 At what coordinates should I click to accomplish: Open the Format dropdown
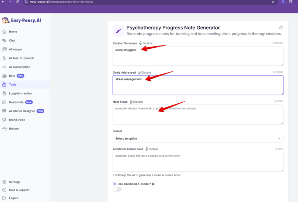tap(197, 138)
